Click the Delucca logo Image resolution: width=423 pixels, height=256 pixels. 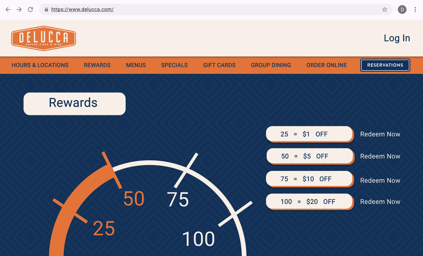click(x=43, y=38)
